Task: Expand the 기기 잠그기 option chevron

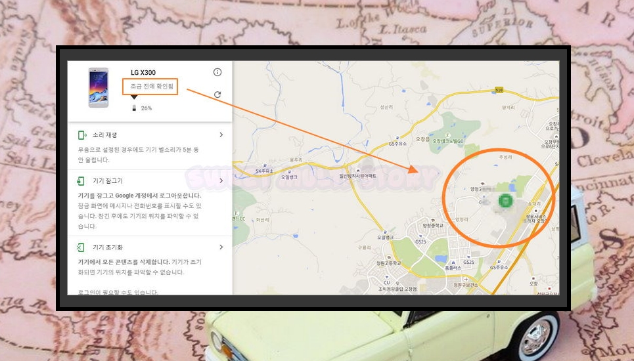Action: tap(221, 180)
